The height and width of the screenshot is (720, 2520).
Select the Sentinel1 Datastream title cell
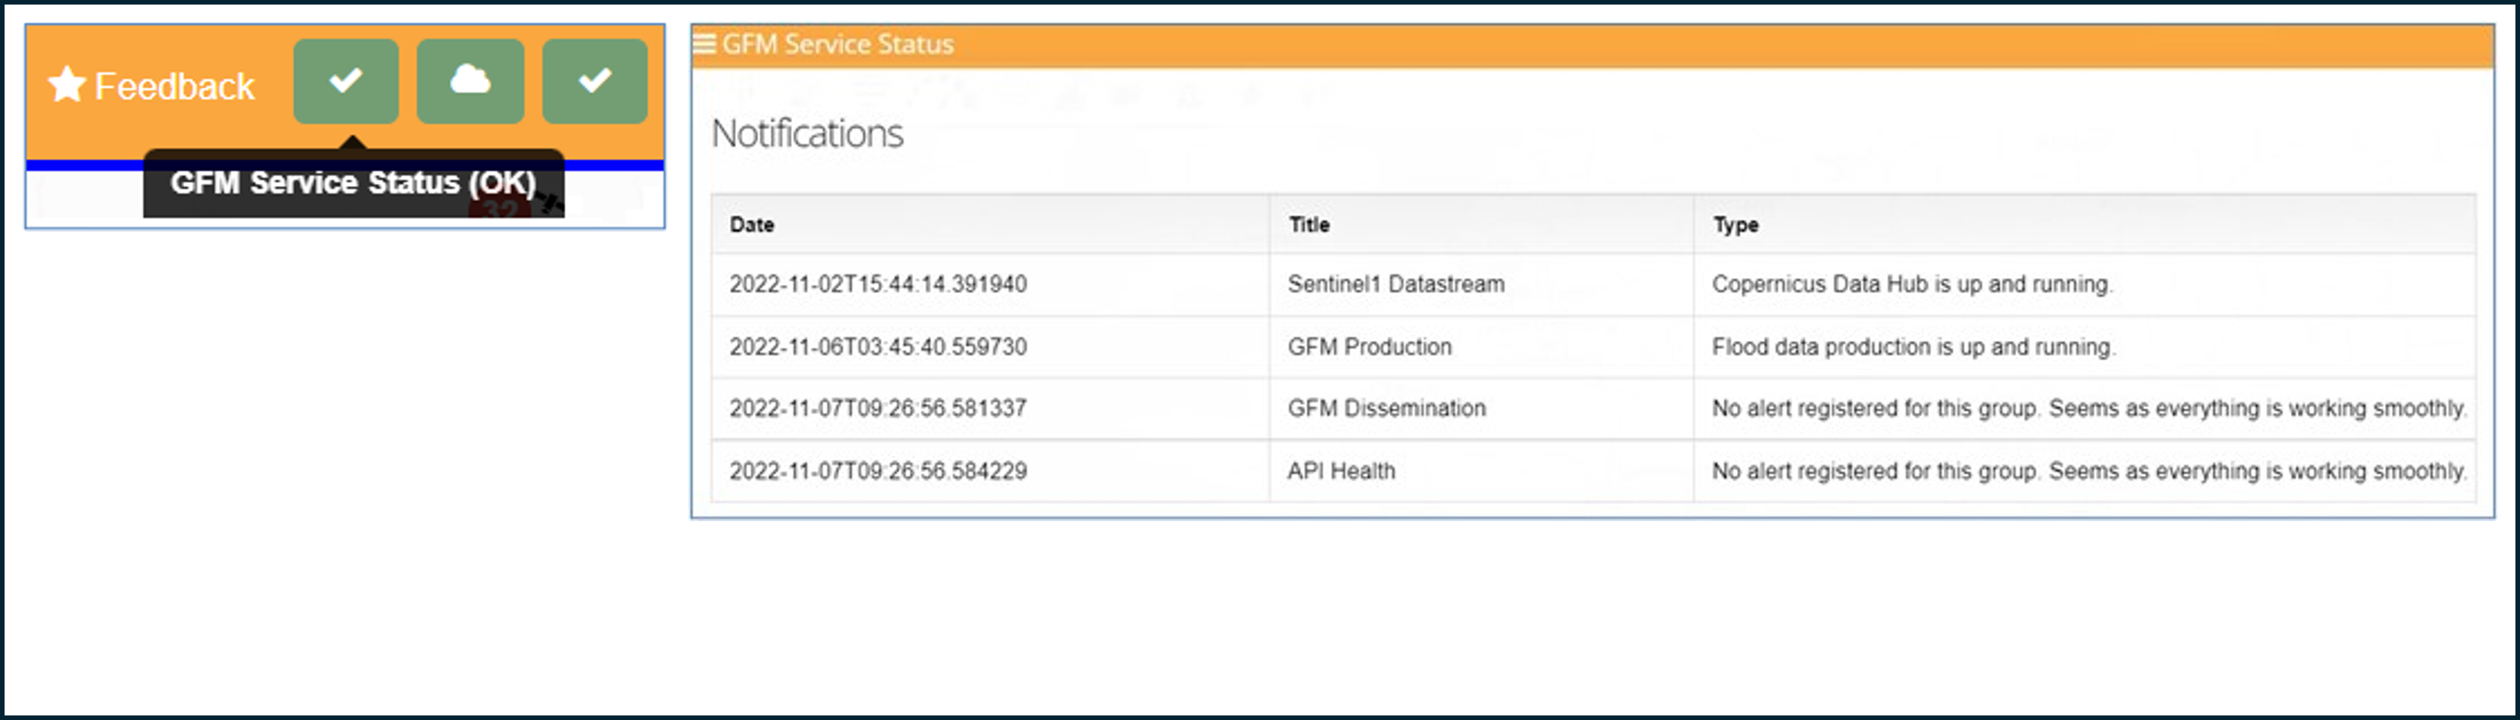(1396, 284)
